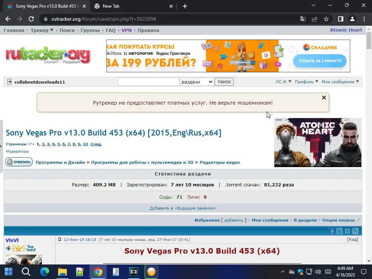Click the Складчик courses ad banner
Image resolution: width=372 pixels, height=279 pixels.
click(x=228, y=56)
